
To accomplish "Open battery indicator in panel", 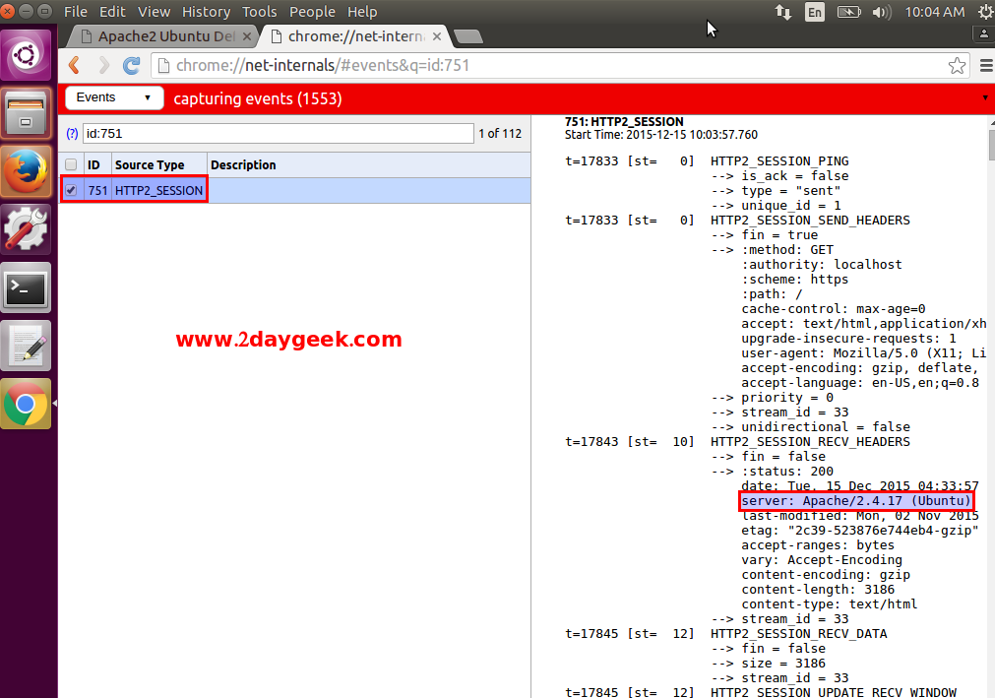I will coord(848,12).
